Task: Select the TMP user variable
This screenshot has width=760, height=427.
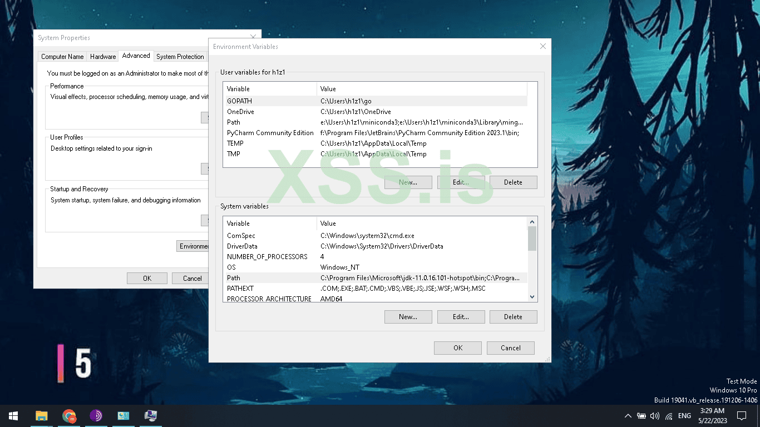Action: [375, 154]
